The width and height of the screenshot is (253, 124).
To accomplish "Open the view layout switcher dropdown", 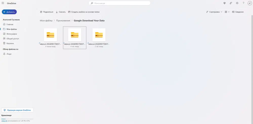I will 227,12.
